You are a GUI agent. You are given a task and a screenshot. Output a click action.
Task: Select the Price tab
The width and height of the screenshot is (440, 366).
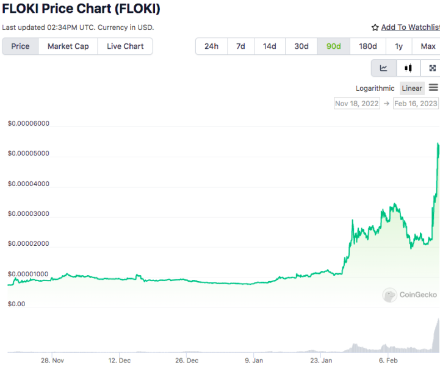pyautogui.click(x=20, y=46)
